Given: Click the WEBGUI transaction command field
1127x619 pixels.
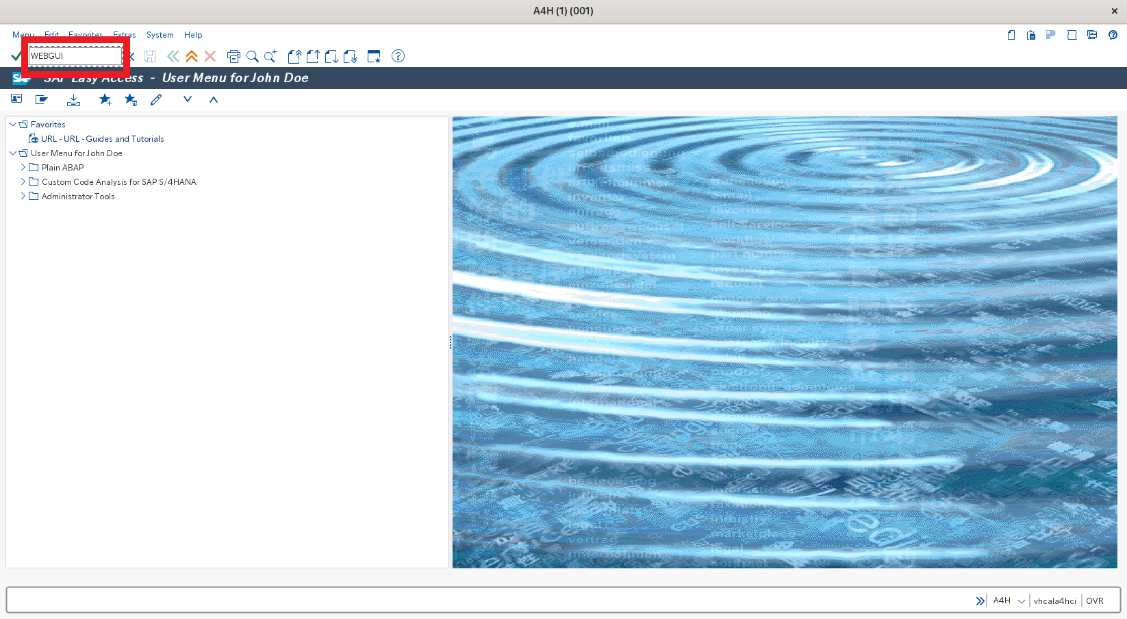Looking at the screenshot, I should click(x=75, y=56).
